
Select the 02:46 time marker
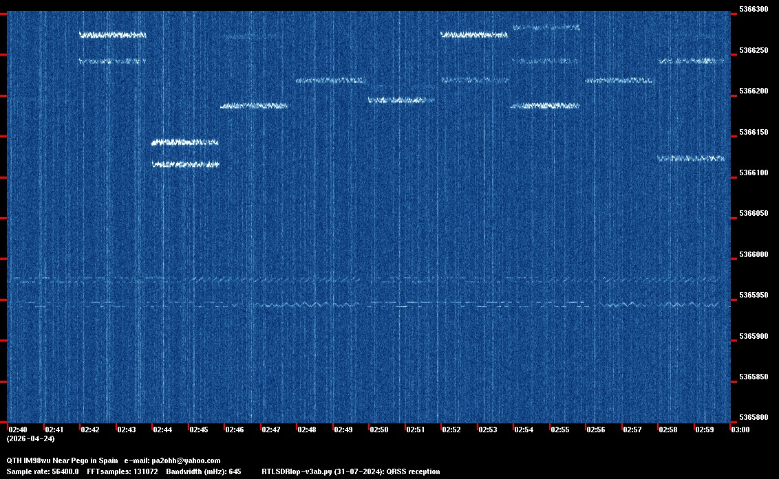[x=235, y=430]
